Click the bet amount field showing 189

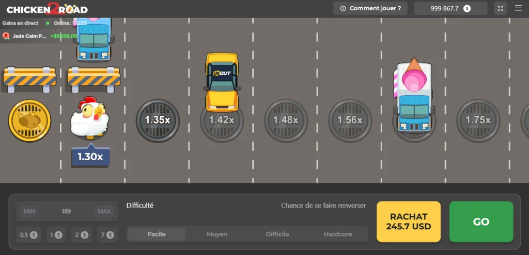click(x=67, y=212)
